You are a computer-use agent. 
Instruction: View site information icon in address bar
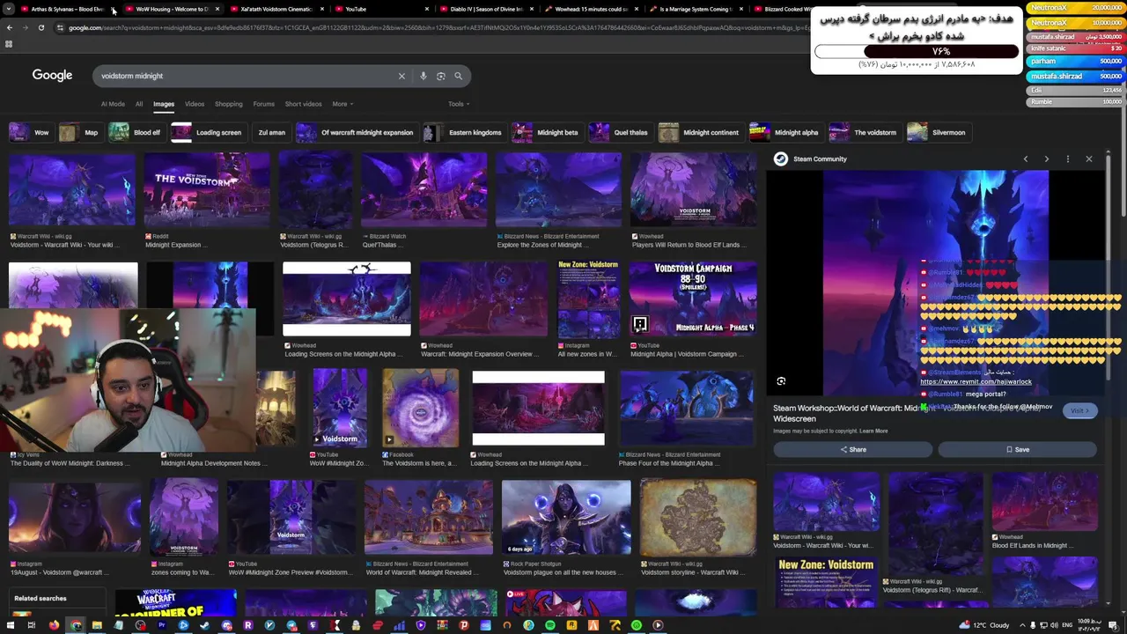coord(61,27)
